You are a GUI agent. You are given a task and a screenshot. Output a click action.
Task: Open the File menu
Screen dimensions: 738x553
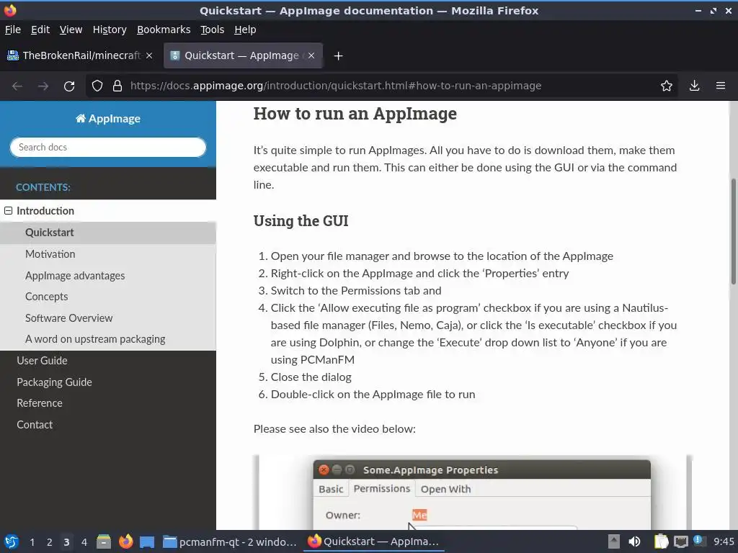pyautogui.click(x=13, y=30)
